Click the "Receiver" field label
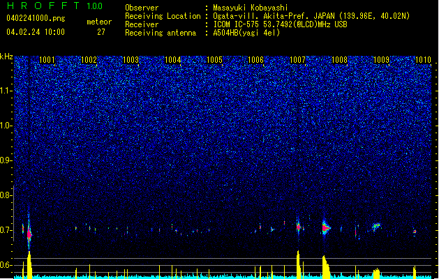 point(142,24)
